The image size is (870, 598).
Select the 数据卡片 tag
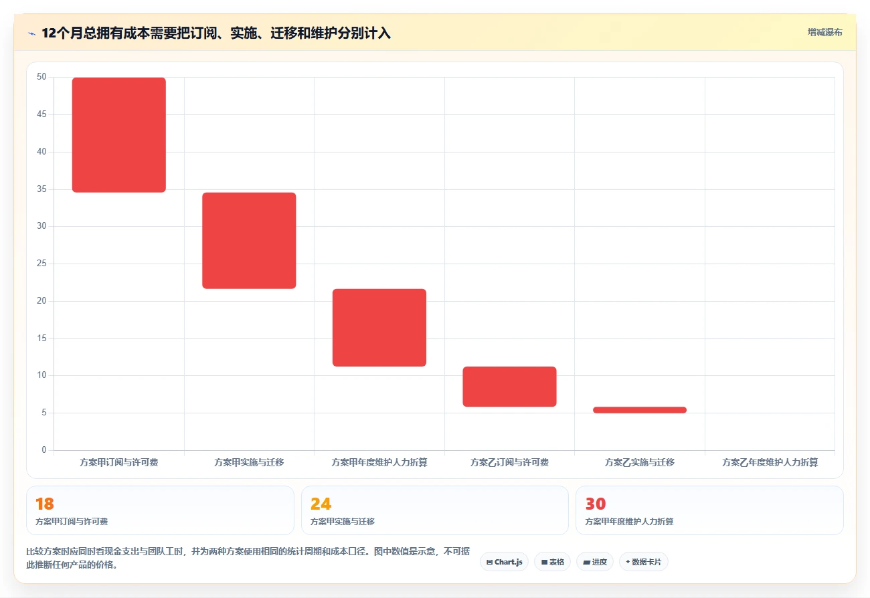pyautogui.click(x=643, y=562)
